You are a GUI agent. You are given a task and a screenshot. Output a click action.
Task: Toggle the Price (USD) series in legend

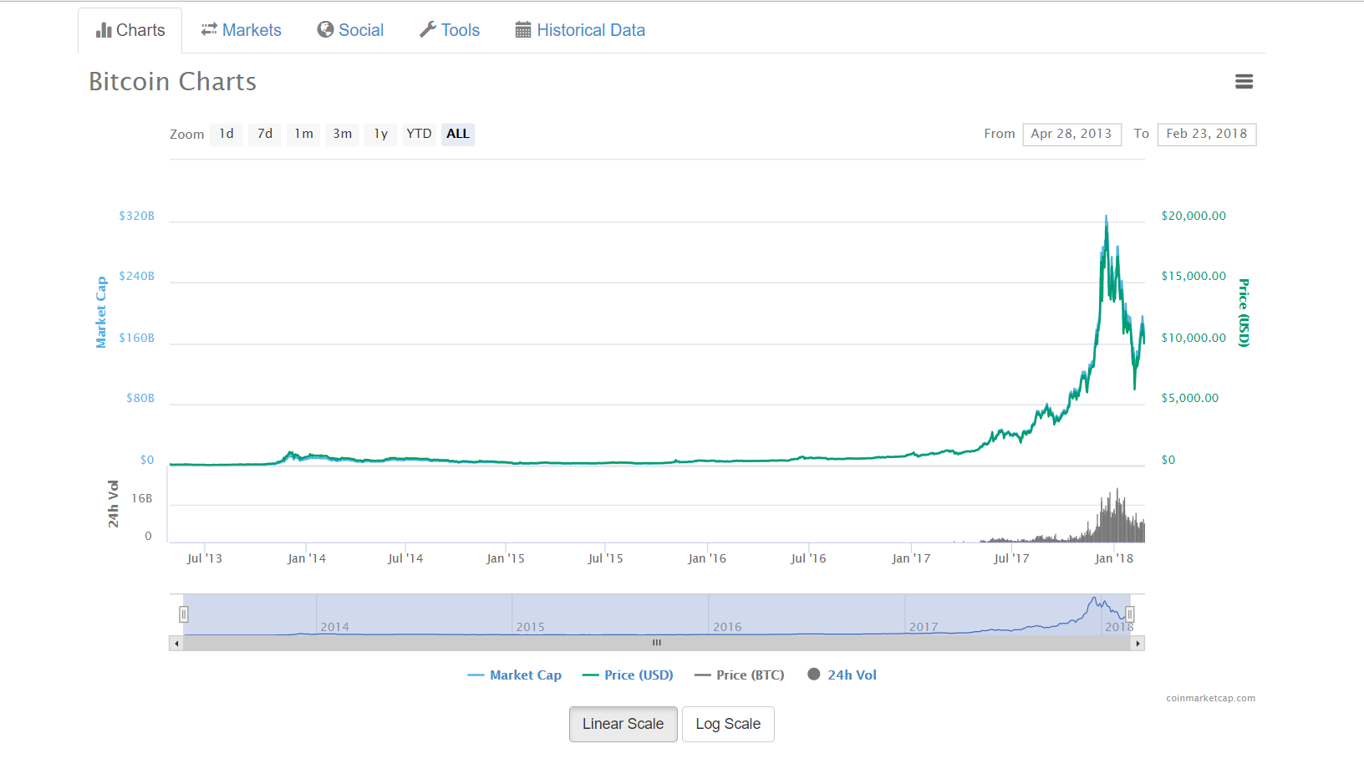click(628, 675)
